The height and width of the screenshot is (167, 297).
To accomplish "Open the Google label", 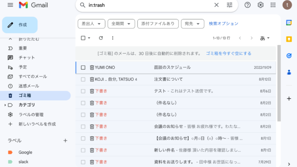I will click(25, 153).
